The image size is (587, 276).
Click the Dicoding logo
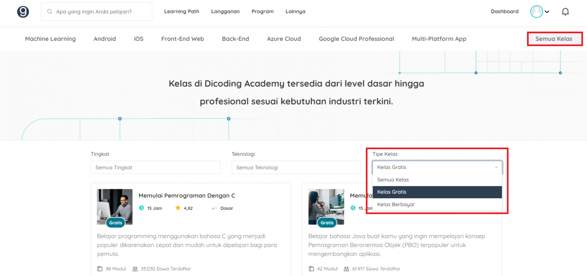click(x=23, y=11)
